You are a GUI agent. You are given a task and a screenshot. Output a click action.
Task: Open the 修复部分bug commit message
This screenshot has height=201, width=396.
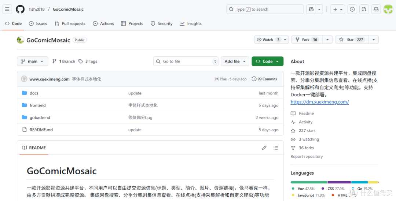tap(140, 118)
